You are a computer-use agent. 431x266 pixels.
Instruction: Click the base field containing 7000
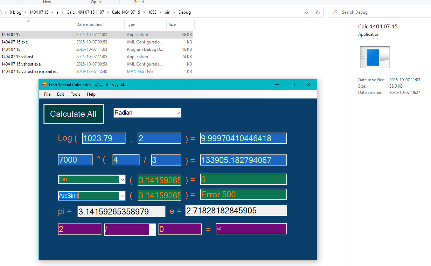[x=75, y=160]
